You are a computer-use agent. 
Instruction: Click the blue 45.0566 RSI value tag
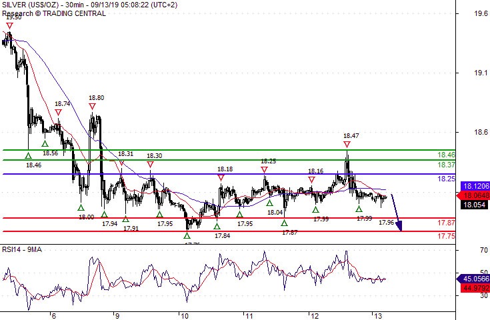coord(473,279)
